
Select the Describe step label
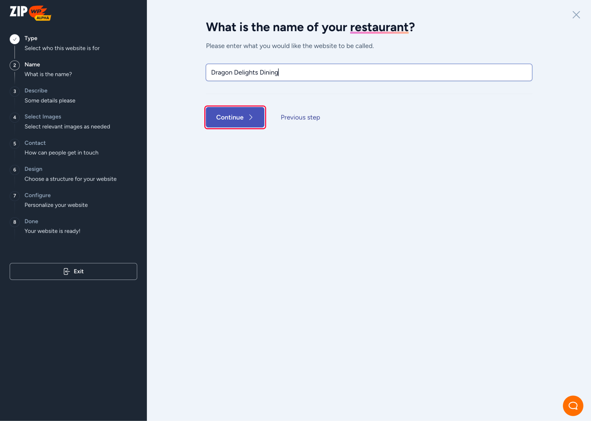[36, 91]
